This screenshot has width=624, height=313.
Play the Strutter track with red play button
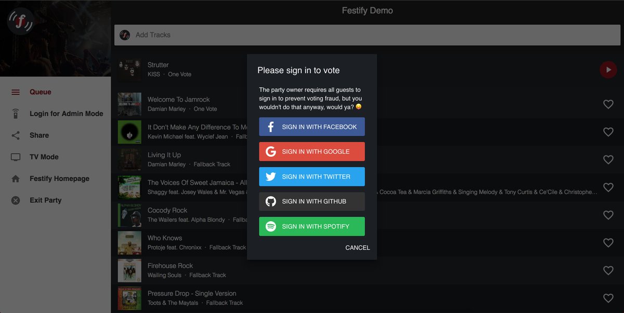[608, 70]
